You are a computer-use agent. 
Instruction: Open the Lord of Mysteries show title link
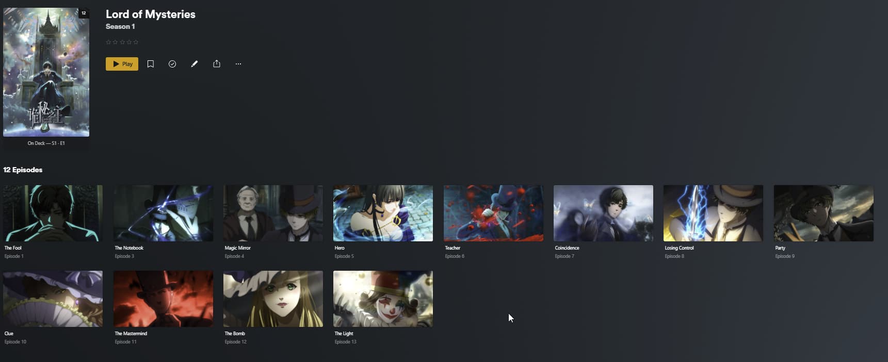[151, 14]
